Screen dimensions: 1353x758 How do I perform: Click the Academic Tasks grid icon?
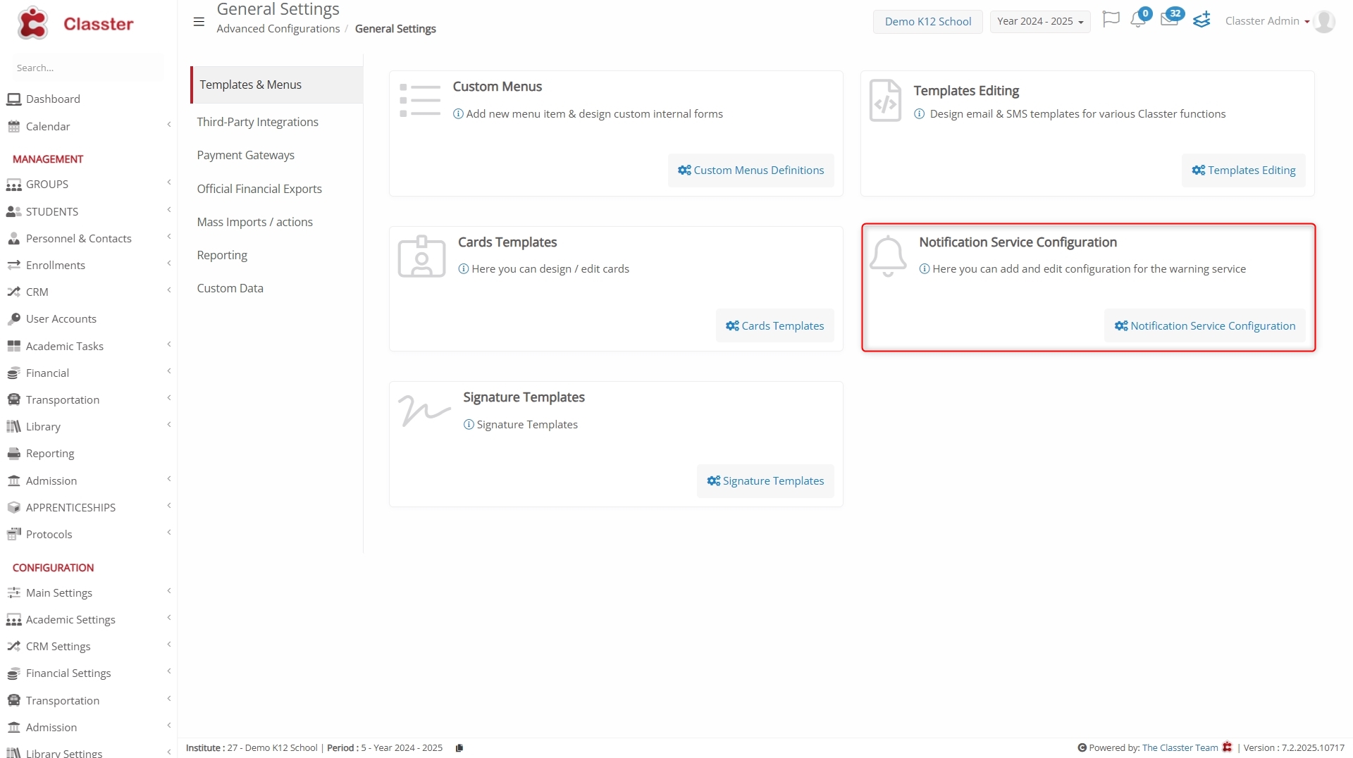13,346
